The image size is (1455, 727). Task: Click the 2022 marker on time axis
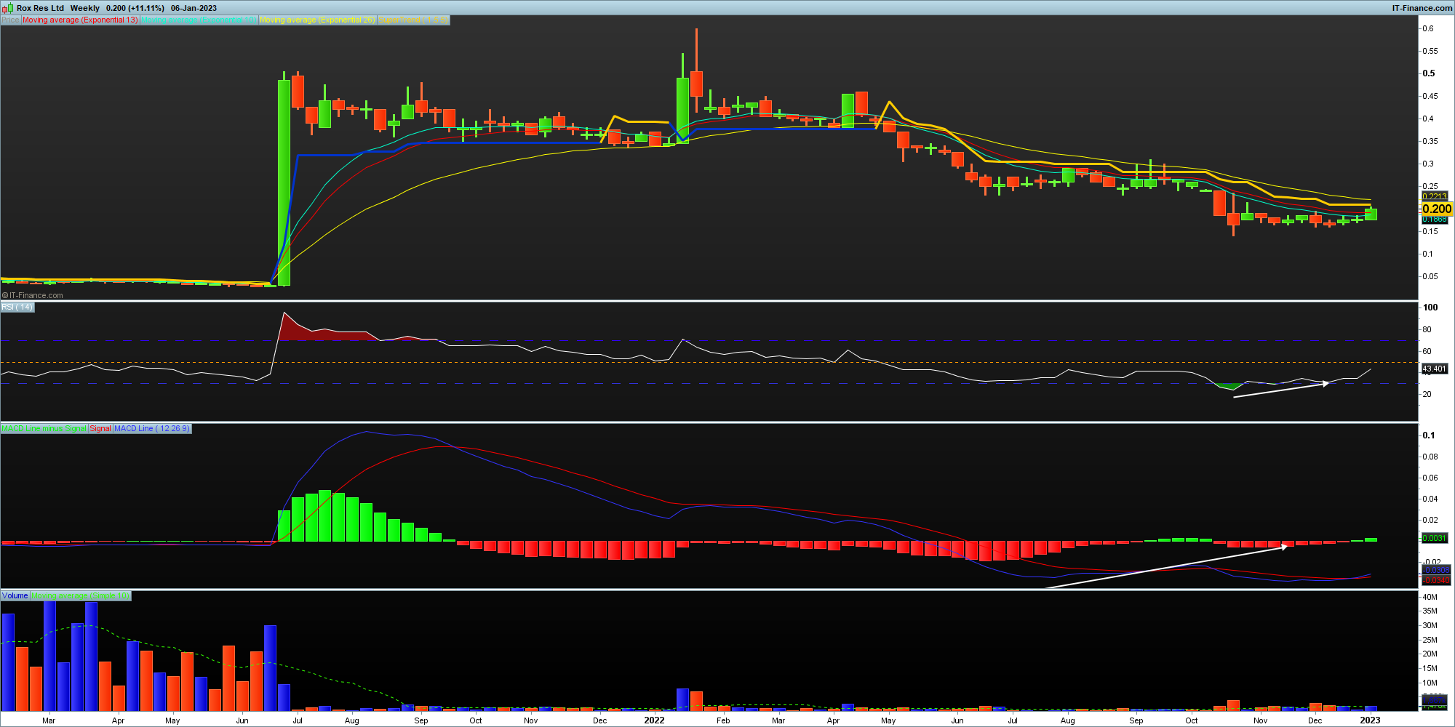coord(654,720)
